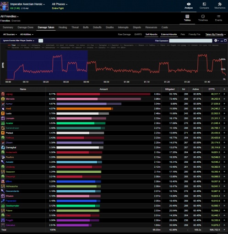Screen dimensions: 228x234
Task: Toggle the Raw Damage option
Action: tap(124, 34)
